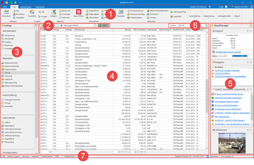Toggle the Aktiv filter button
Screen dimensions: 254x165
(x=104, y=25)
